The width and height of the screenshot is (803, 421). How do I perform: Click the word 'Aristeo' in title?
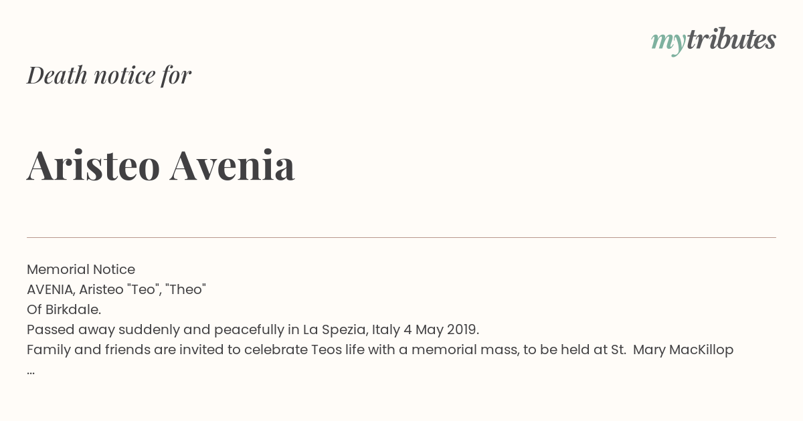tap(94, 164)
